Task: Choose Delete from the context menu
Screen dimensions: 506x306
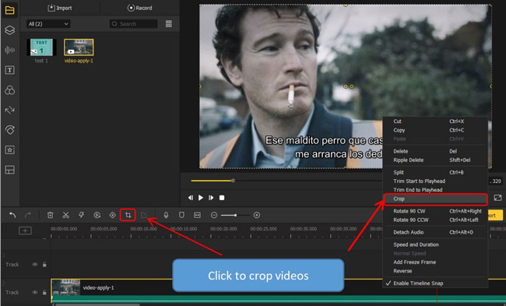Action: (x=435, y=151)
